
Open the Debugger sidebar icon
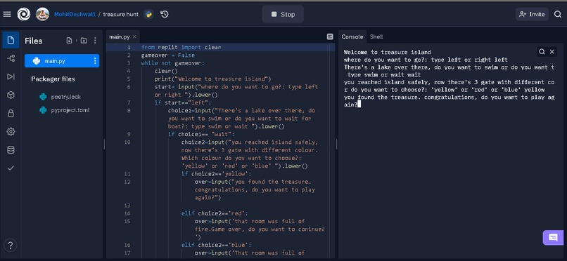(x=11, y=76)
